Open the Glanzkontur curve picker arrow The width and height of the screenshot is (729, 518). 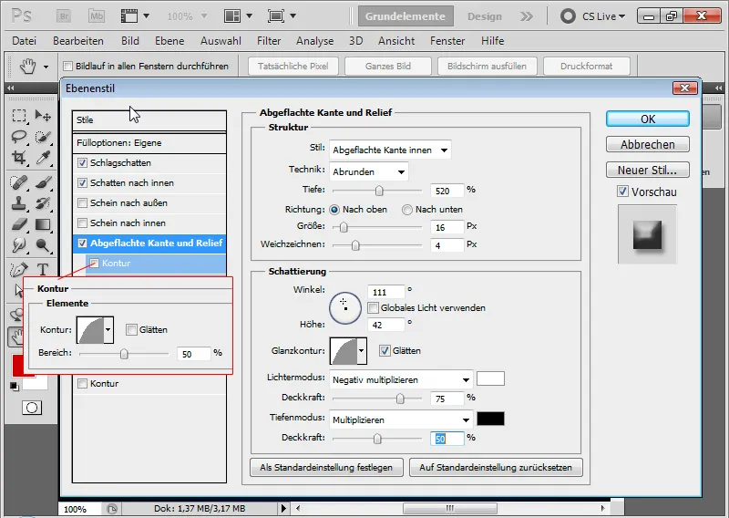[361, 351]
